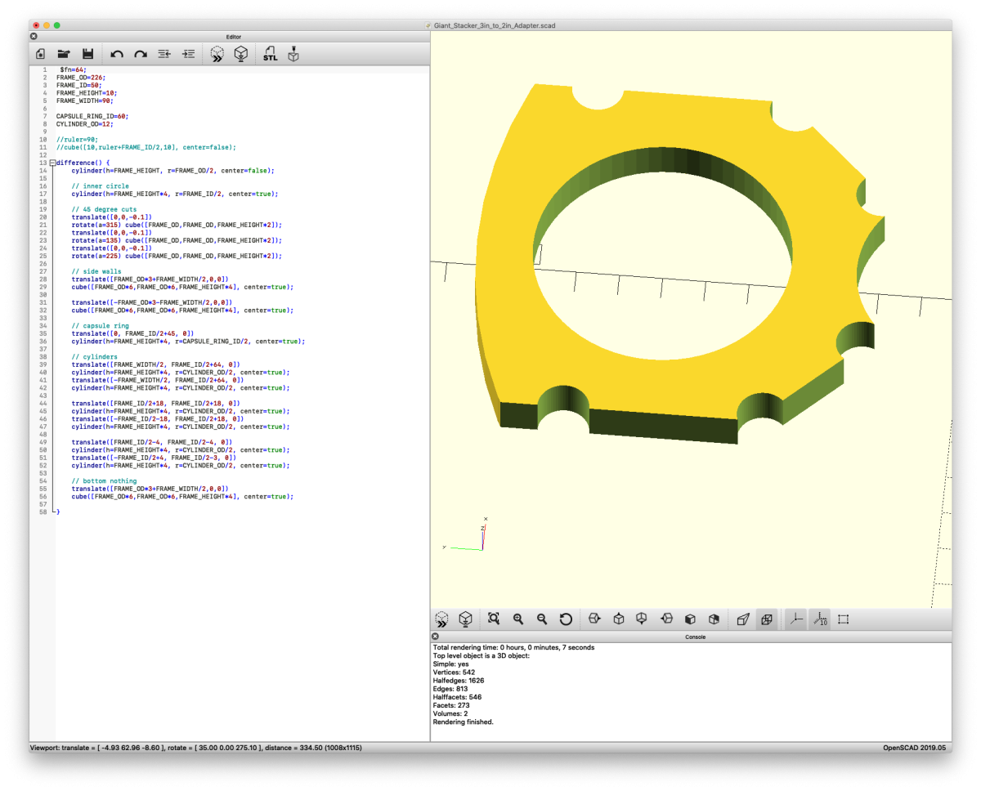This screenshot has width=981, height=791.
Task: Switch to Back view
Action: tap(714, 619)
